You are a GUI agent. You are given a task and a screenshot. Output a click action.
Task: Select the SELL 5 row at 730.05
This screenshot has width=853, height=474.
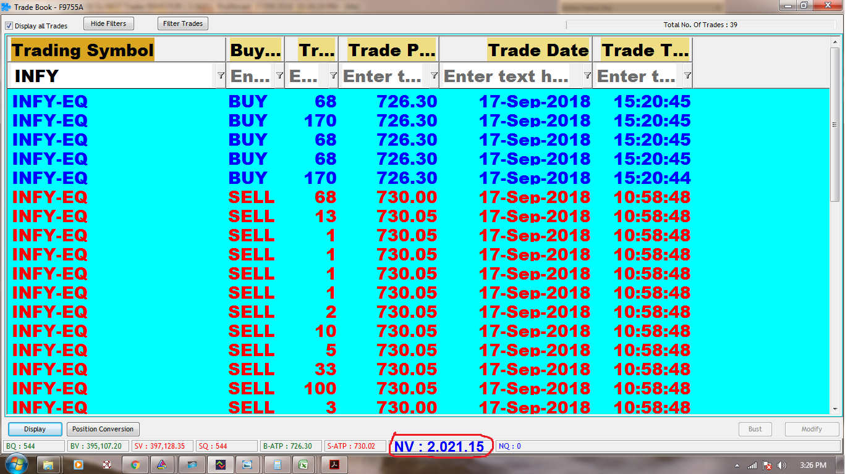[x=418, y=350]
